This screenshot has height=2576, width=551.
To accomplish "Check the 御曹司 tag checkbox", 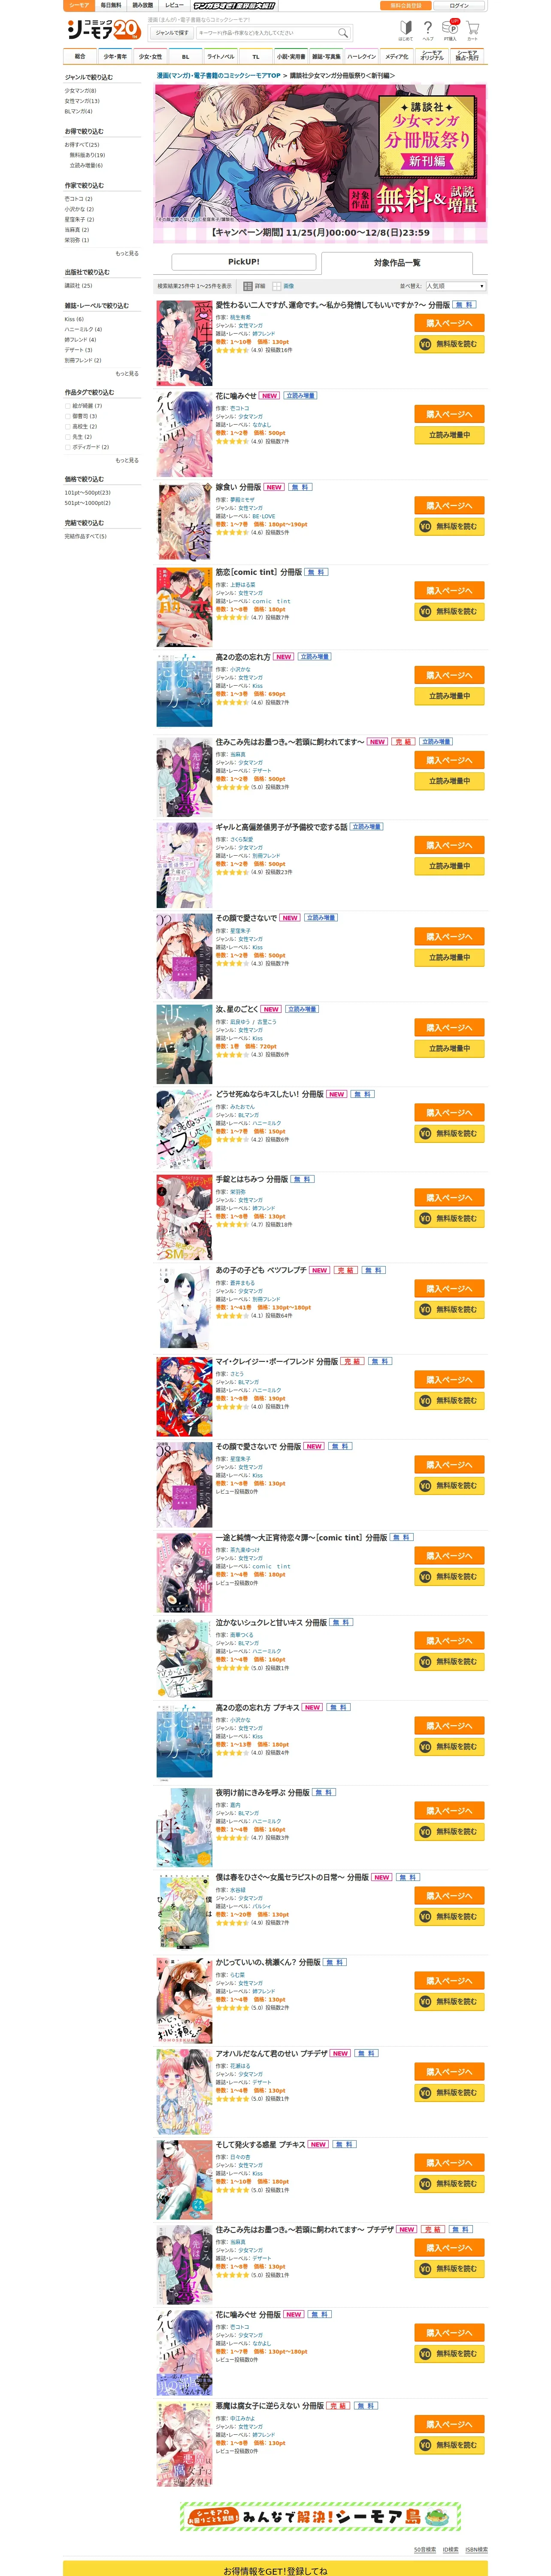I will coord(68,416).
